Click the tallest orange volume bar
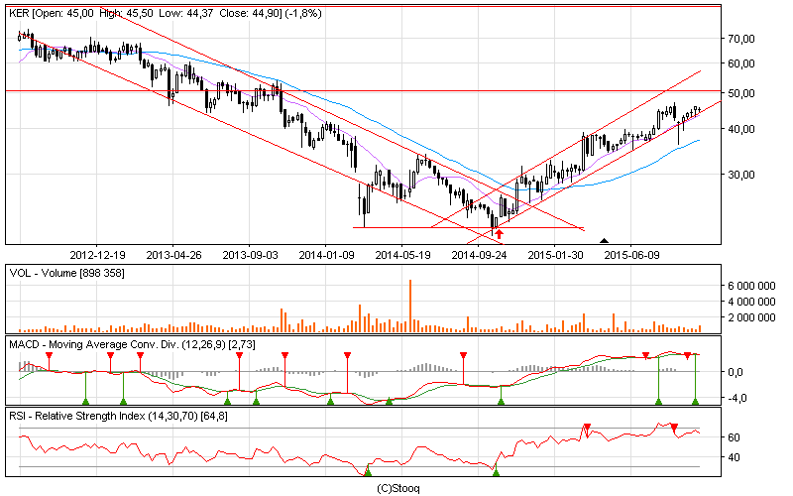793x496 pixels. [410, 306]
